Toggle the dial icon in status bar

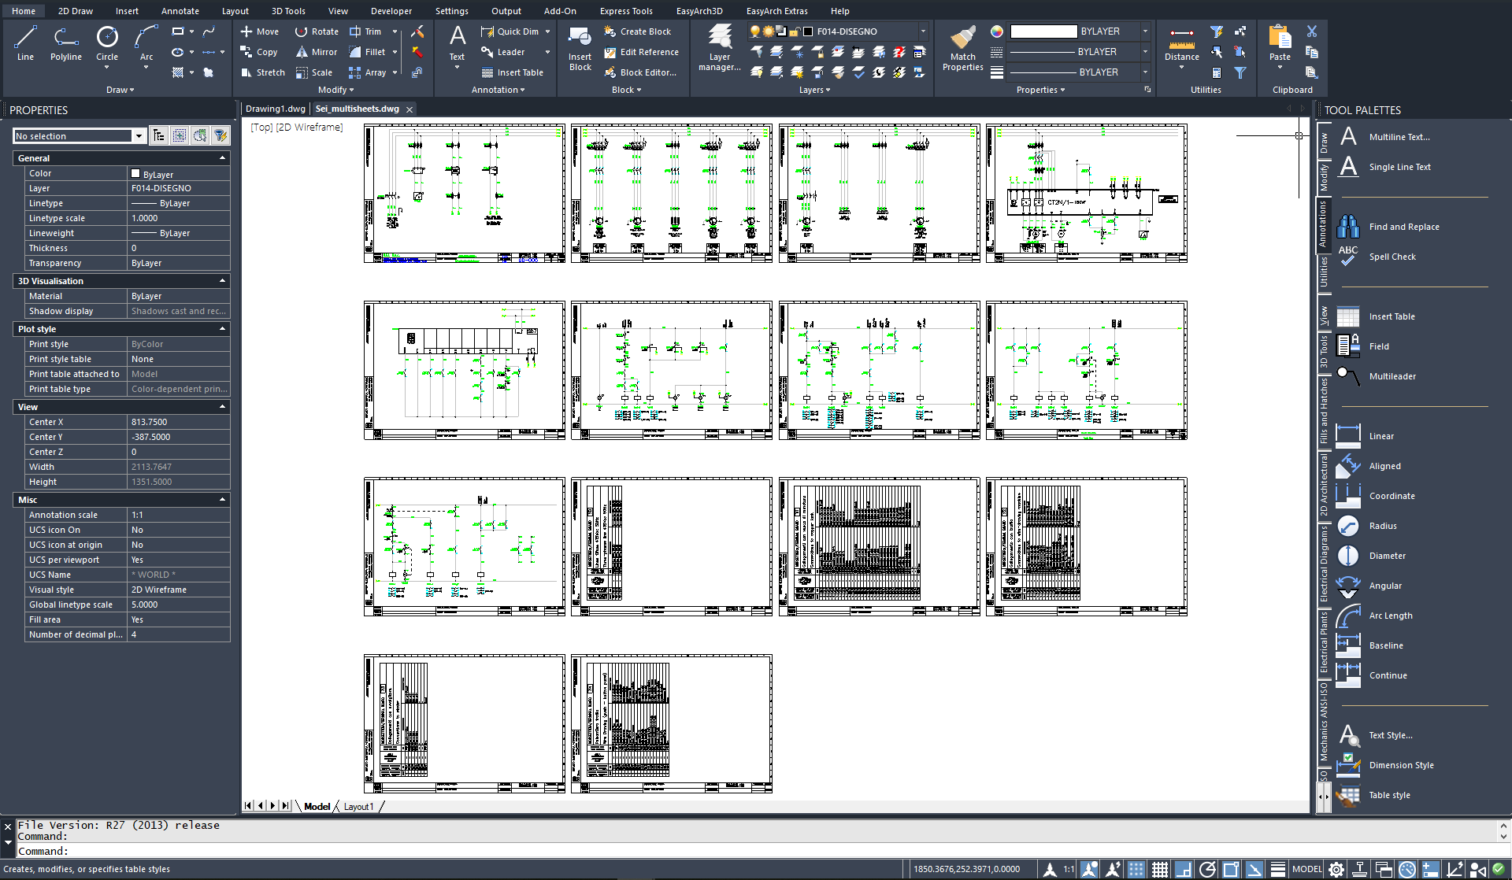point(1407,870)
